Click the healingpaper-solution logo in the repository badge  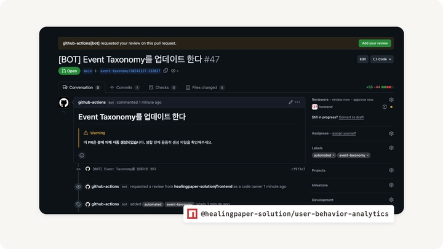(x=192, y=214)
